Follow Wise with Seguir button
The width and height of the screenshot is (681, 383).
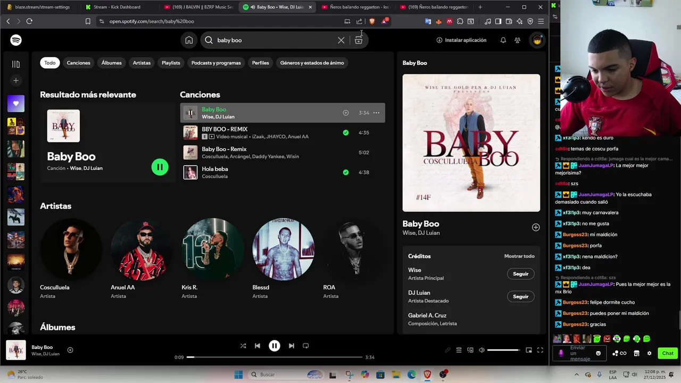point(520,274)
